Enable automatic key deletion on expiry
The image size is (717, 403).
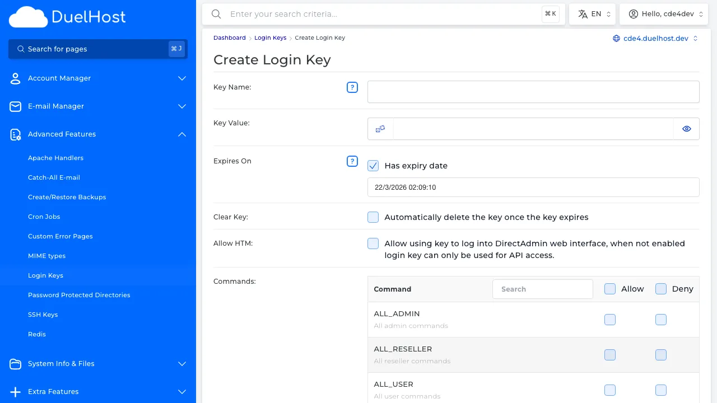373,217
